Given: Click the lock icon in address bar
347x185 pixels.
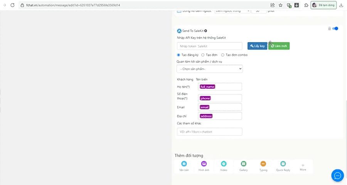Looking at the screenshot, I should point(22,5).
